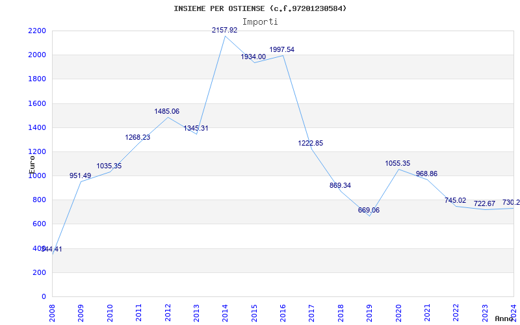Click the 1268.23 data label

138,137
